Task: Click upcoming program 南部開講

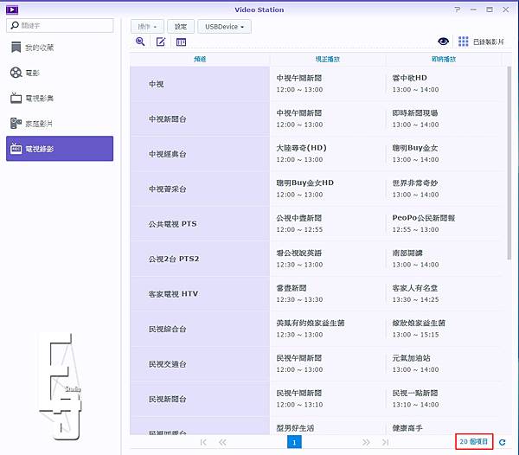Action: click(x=407, y=253)
